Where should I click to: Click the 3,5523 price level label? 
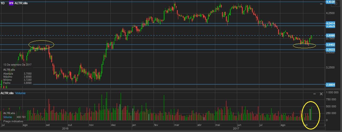pyautogui.click(x=331, y=50)
